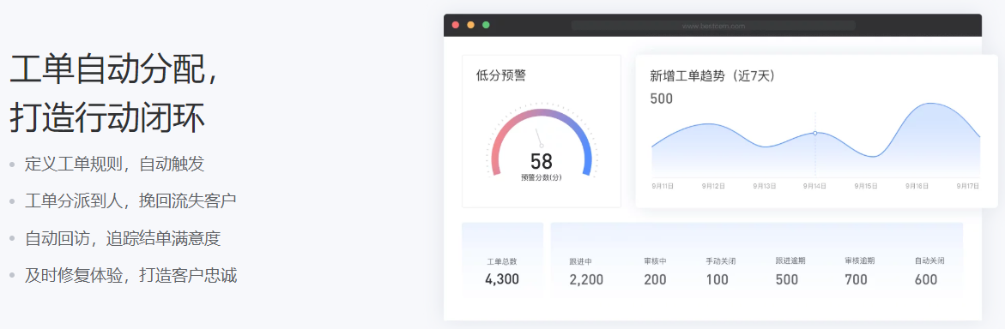
Task: Click the yellow minimize dot in title bar
Action: [471, 25]
